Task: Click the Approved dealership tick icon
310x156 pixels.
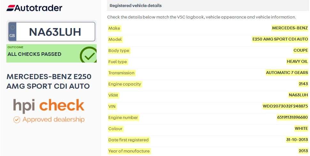Action: (17, 120)
